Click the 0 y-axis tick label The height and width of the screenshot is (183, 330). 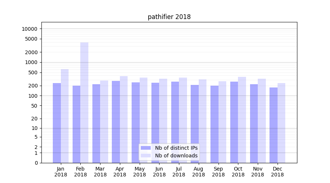point(36,163)
